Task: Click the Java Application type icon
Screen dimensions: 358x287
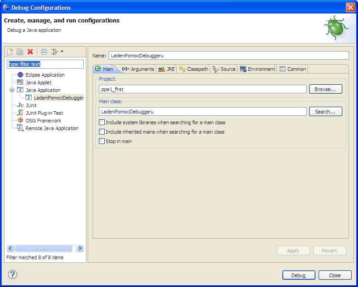Action: 20,90
